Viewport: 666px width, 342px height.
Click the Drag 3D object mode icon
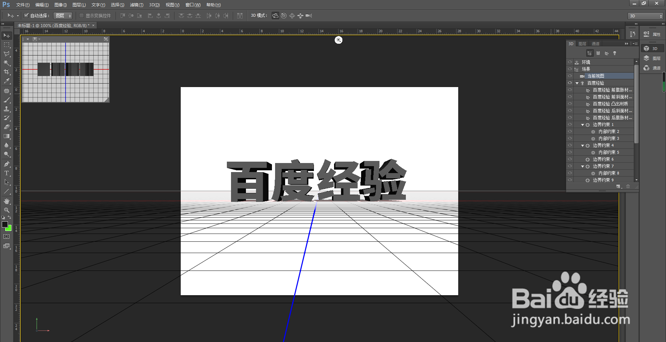click(292, 16)
